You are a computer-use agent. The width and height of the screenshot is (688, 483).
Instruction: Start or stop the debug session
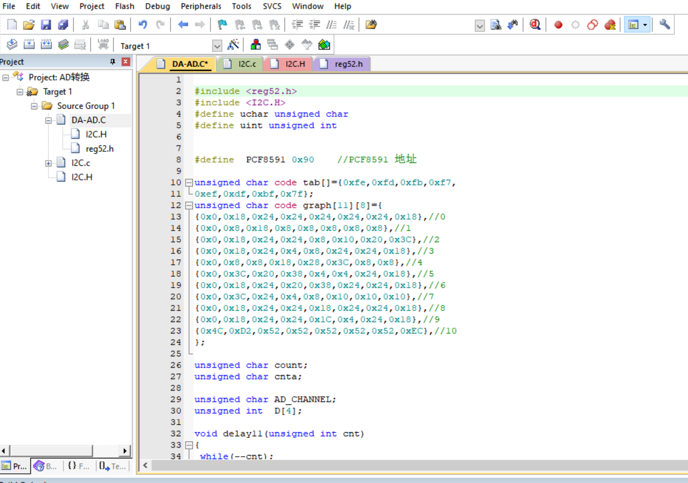[x=535, y=25]
